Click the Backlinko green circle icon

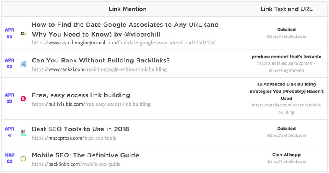pos(23,159)
